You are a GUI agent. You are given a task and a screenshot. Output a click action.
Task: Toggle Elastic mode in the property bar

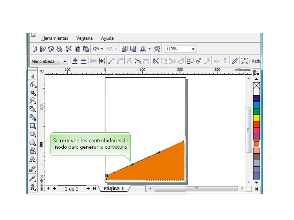click(x=235, y=61)
